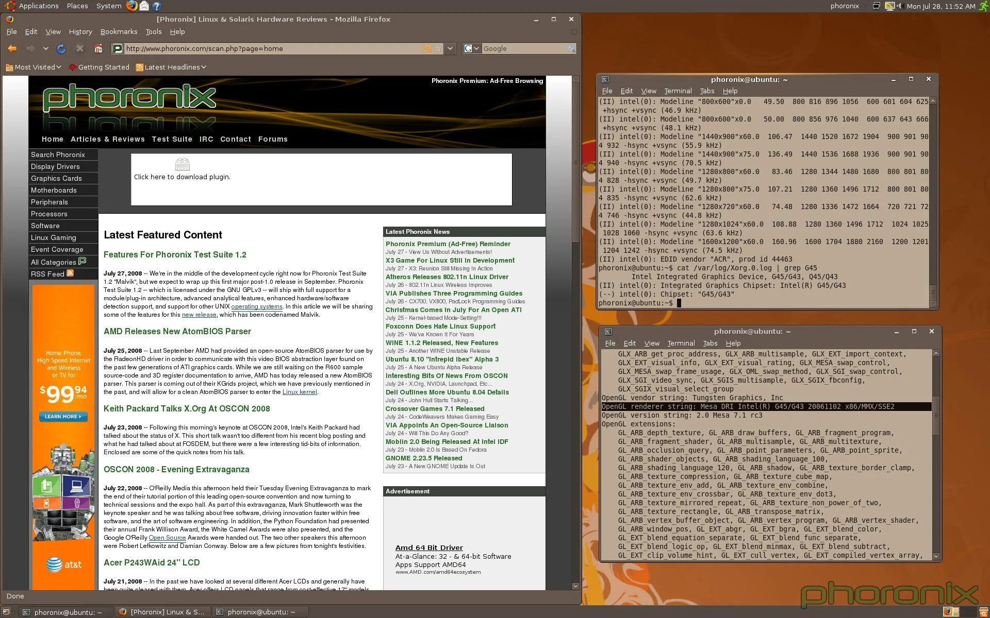
Task: Click the Home icon in Firefox toolbar
Action: 98,48
